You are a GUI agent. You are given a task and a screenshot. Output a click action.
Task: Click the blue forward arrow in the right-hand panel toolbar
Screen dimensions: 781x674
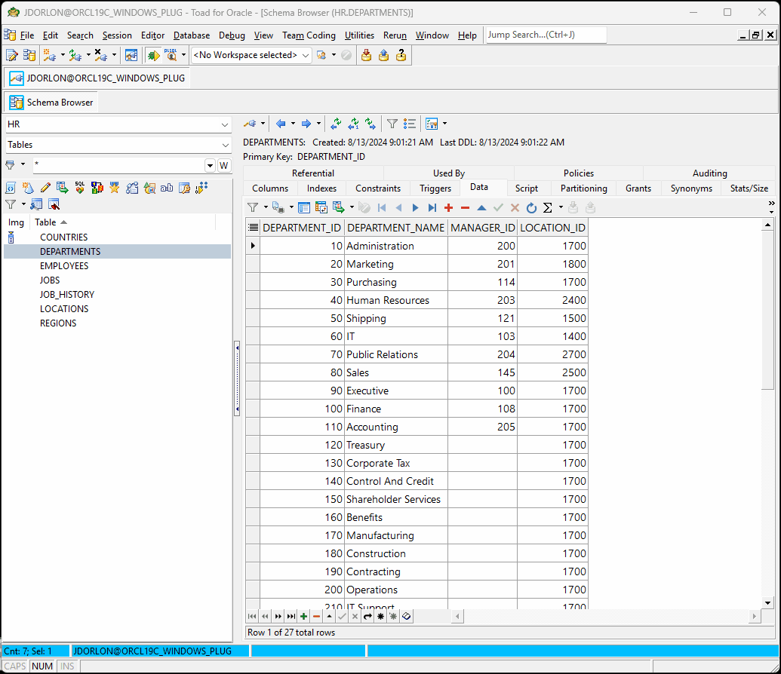pyautogui.click(x=306, y=124)
